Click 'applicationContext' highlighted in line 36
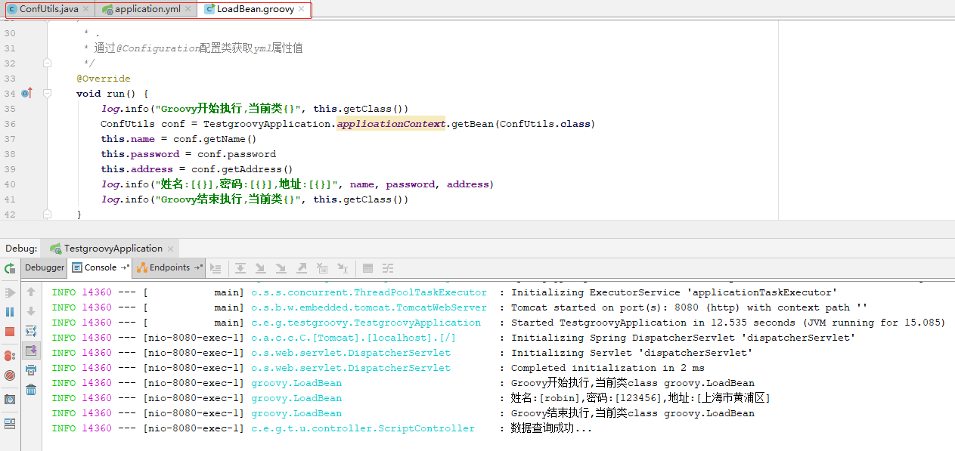 [391, 124]
